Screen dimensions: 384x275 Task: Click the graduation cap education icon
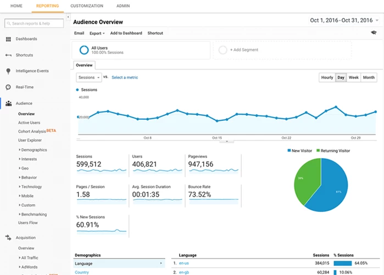point(374,33)
